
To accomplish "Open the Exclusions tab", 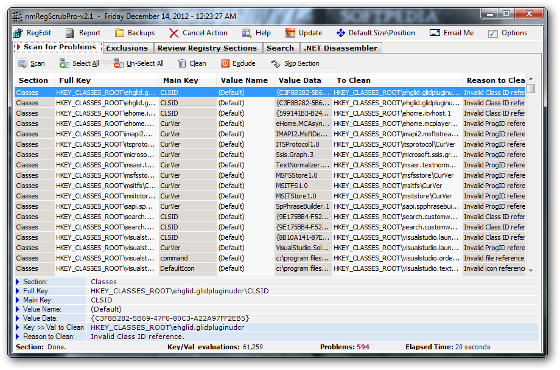I will [x=127, y=48].
